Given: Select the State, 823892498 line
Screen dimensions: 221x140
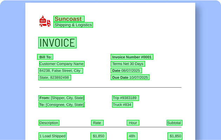Looking at the screenshot, I should click(54, 78).
